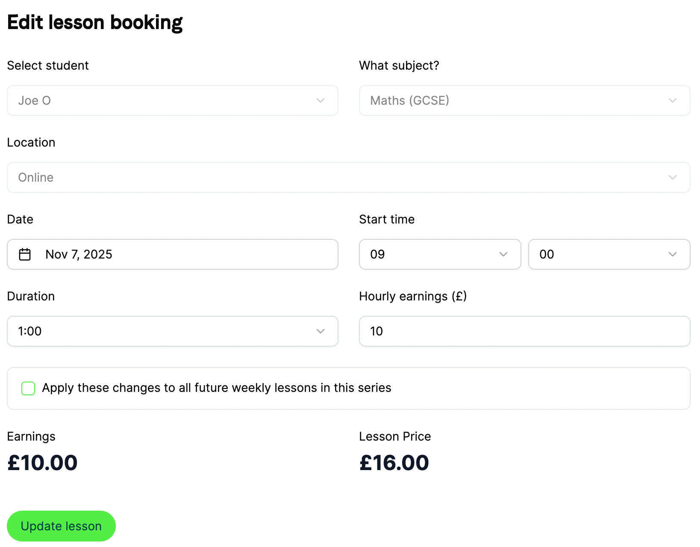The width and height of the screenshot is (700, 547).
Task: Click the chevron arrow in Location field
Action: click(673, 177)
